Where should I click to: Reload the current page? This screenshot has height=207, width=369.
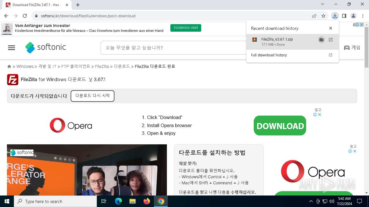25,16
